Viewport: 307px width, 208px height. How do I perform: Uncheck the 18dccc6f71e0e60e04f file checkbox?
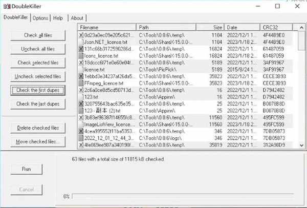click(81, 63)
